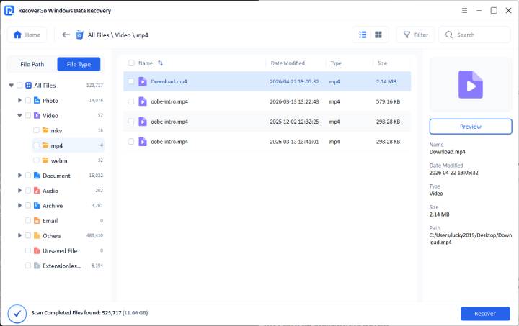Click video icon of oobe-intro.mp4 dated 13:41:01
Screen dimensions: 519x326
pos(143,142)
